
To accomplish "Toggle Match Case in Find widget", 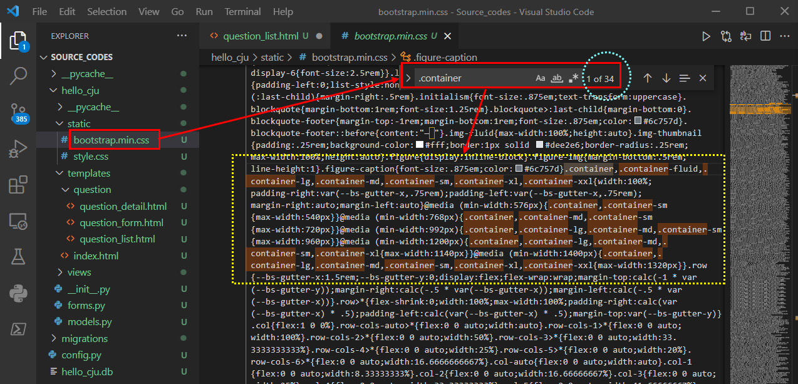I will pyautogui.click(x=541, y=78).
